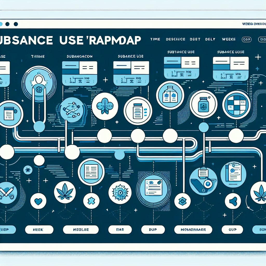The height and width of the screenshot is (266, 266).
Task: Open the TIME tab in header
Action: coord(155,39)
